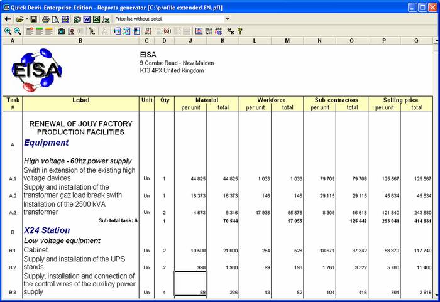The width and height of the screenshot is (440, 302).
Task: Click the back arrow toolbar icon
Action: tap(8, 19)
